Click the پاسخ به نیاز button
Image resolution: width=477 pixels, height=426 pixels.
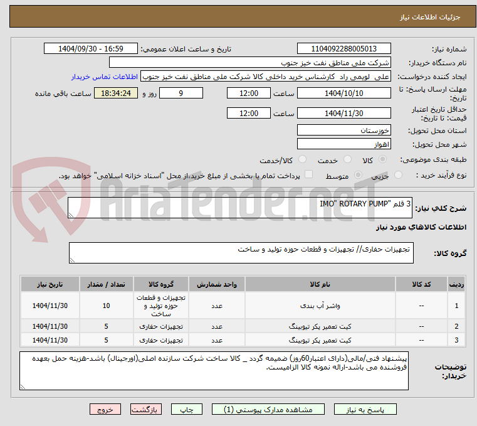(x=365, y=410)
